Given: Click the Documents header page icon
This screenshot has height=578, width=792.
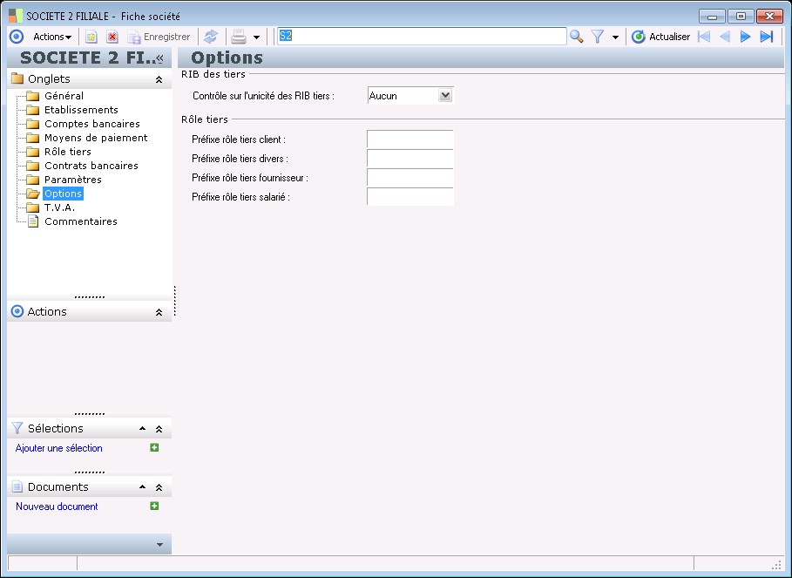Looking at the screenshot, I should [x=17, y=486].
